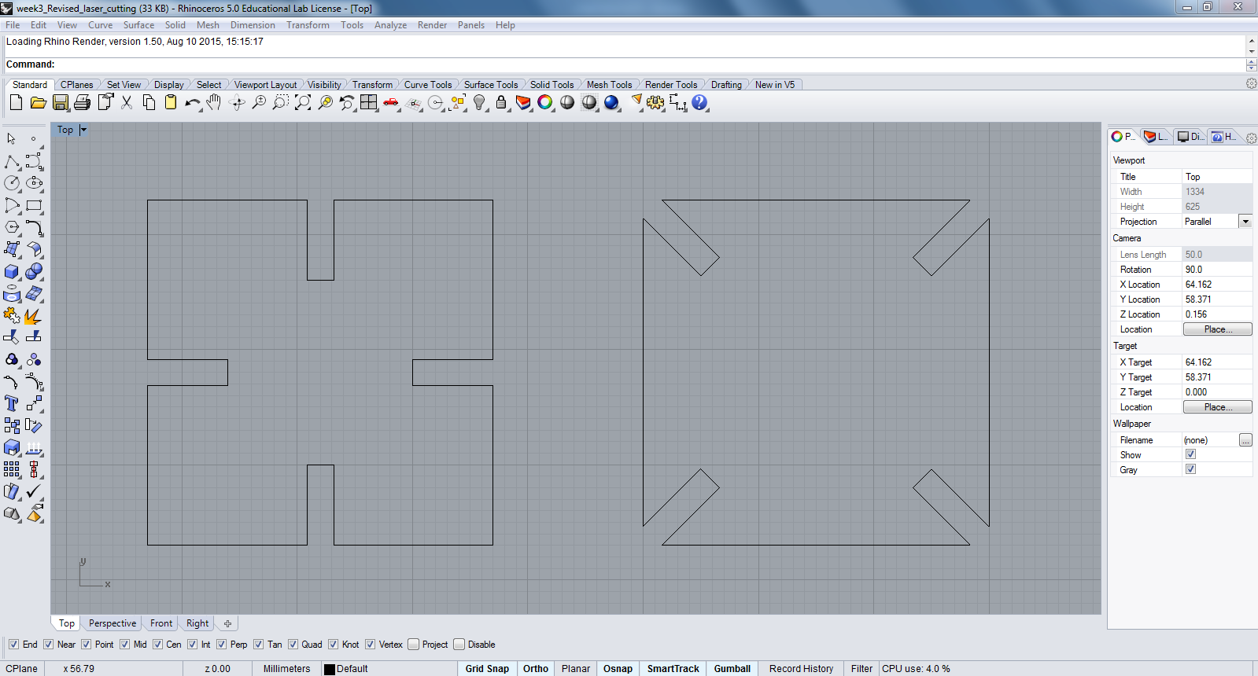This screenshot has height=676, width=1258.
Task: Open the Projection dropdown arrow
Action: (x=1245, y=222)
